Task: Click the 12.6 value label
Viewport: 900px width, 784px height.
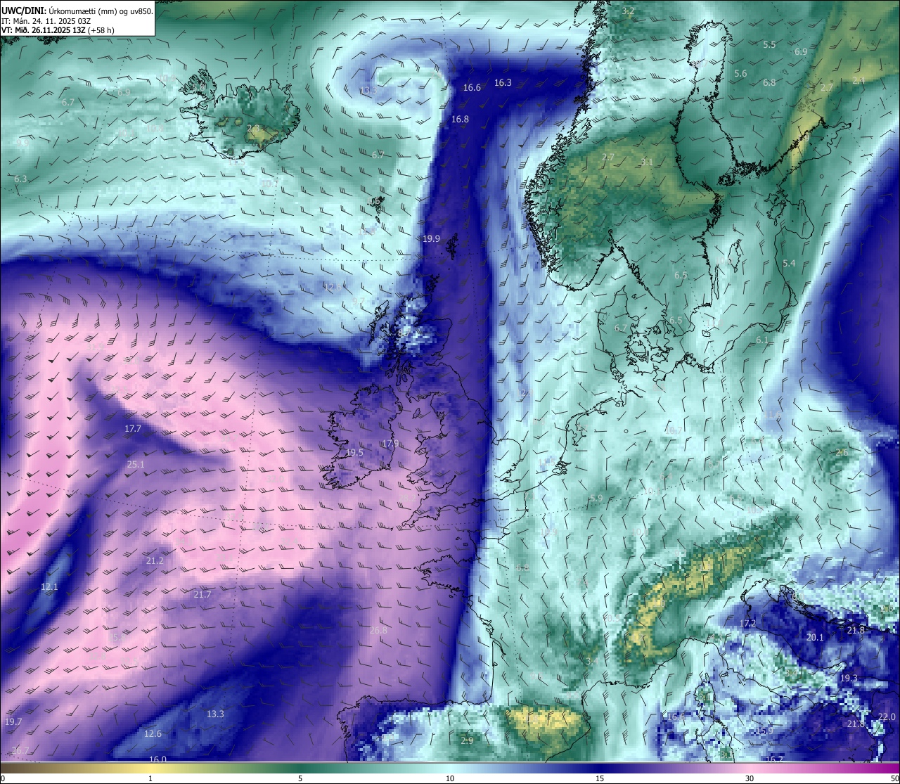Action: 153,733
